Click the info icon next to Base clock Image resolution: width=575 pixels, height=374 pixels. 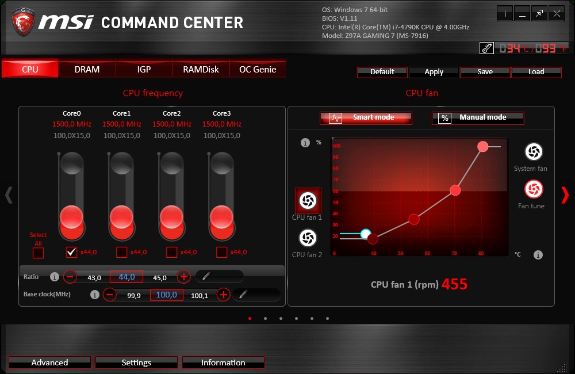(95, 295)
